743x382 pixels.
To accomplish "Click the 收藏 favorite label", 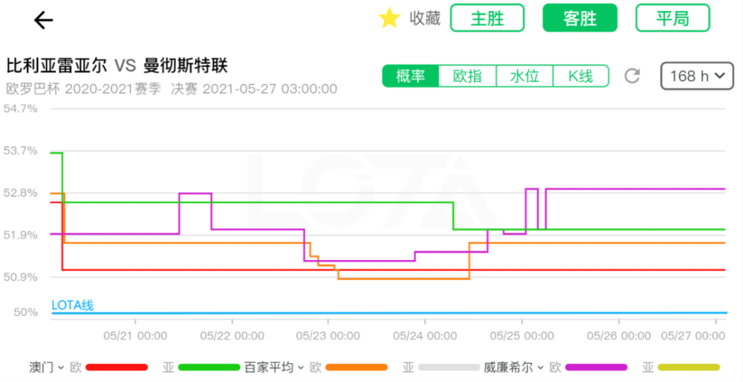I will pos(425,18).
